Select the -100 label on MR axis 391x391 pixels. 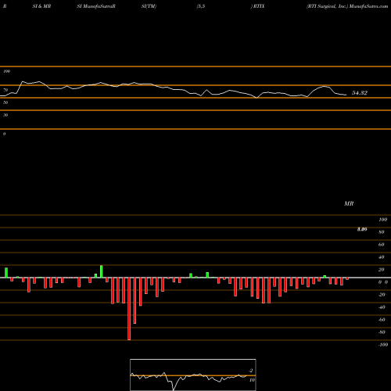383,345
